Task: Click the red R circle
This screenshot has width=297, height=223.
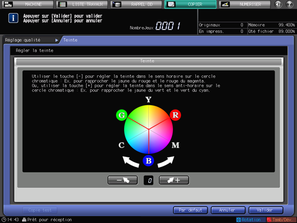Action: pyautogui.click(x=175, y=115)
